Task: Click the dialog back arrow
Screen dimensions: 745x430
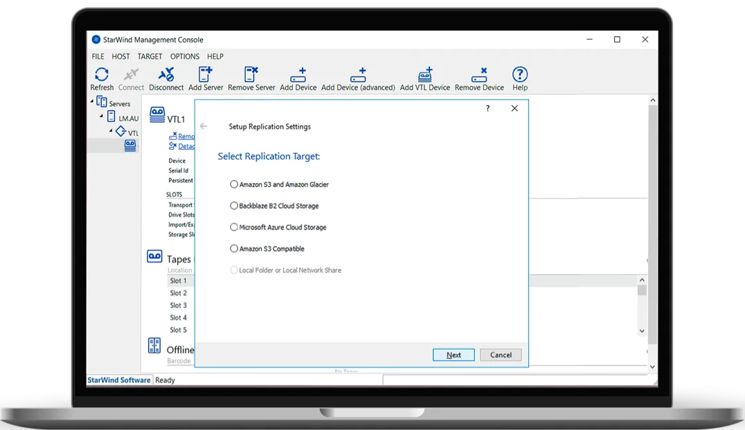Action: (204, 126)
